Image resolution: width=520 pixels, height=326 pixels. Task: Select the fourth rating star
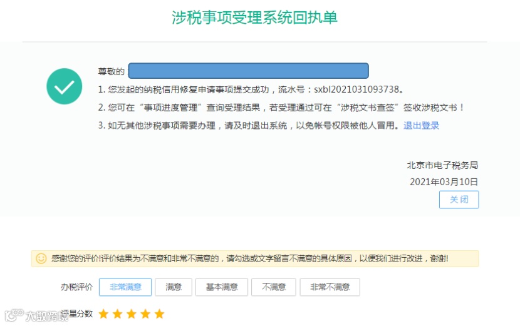pos(145,313)
